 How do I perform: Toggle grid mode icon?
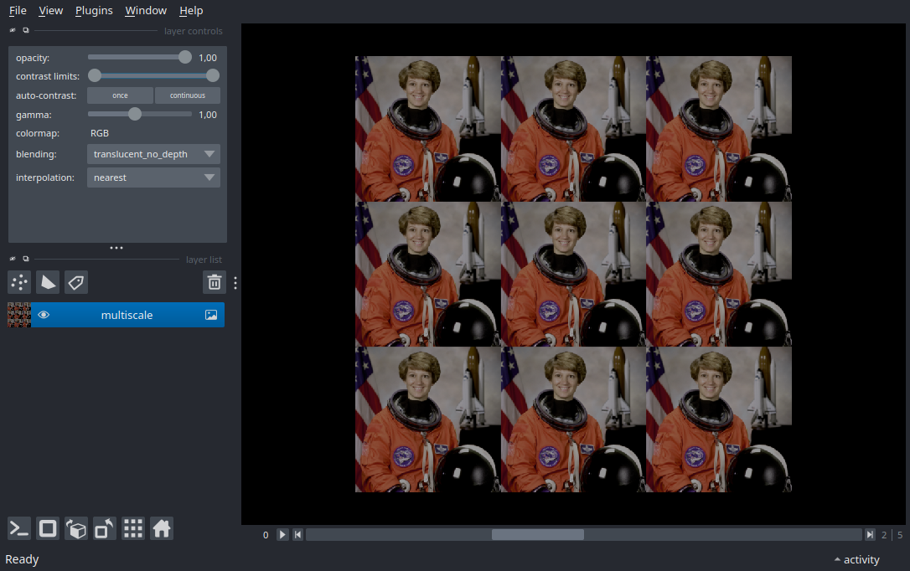(x=133, y=528)
